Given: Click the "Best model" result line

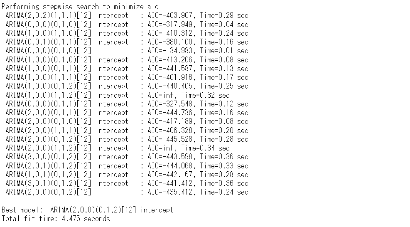Looking at the screenshot, I should (x=88, y=210).
